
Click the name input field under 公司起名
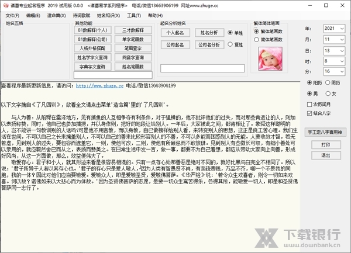click(202, 68)
